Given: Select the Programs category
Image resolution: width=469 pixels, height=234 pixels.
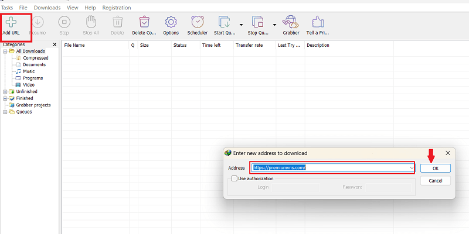Looking at the screenshot, I should (x=33, y=78).
